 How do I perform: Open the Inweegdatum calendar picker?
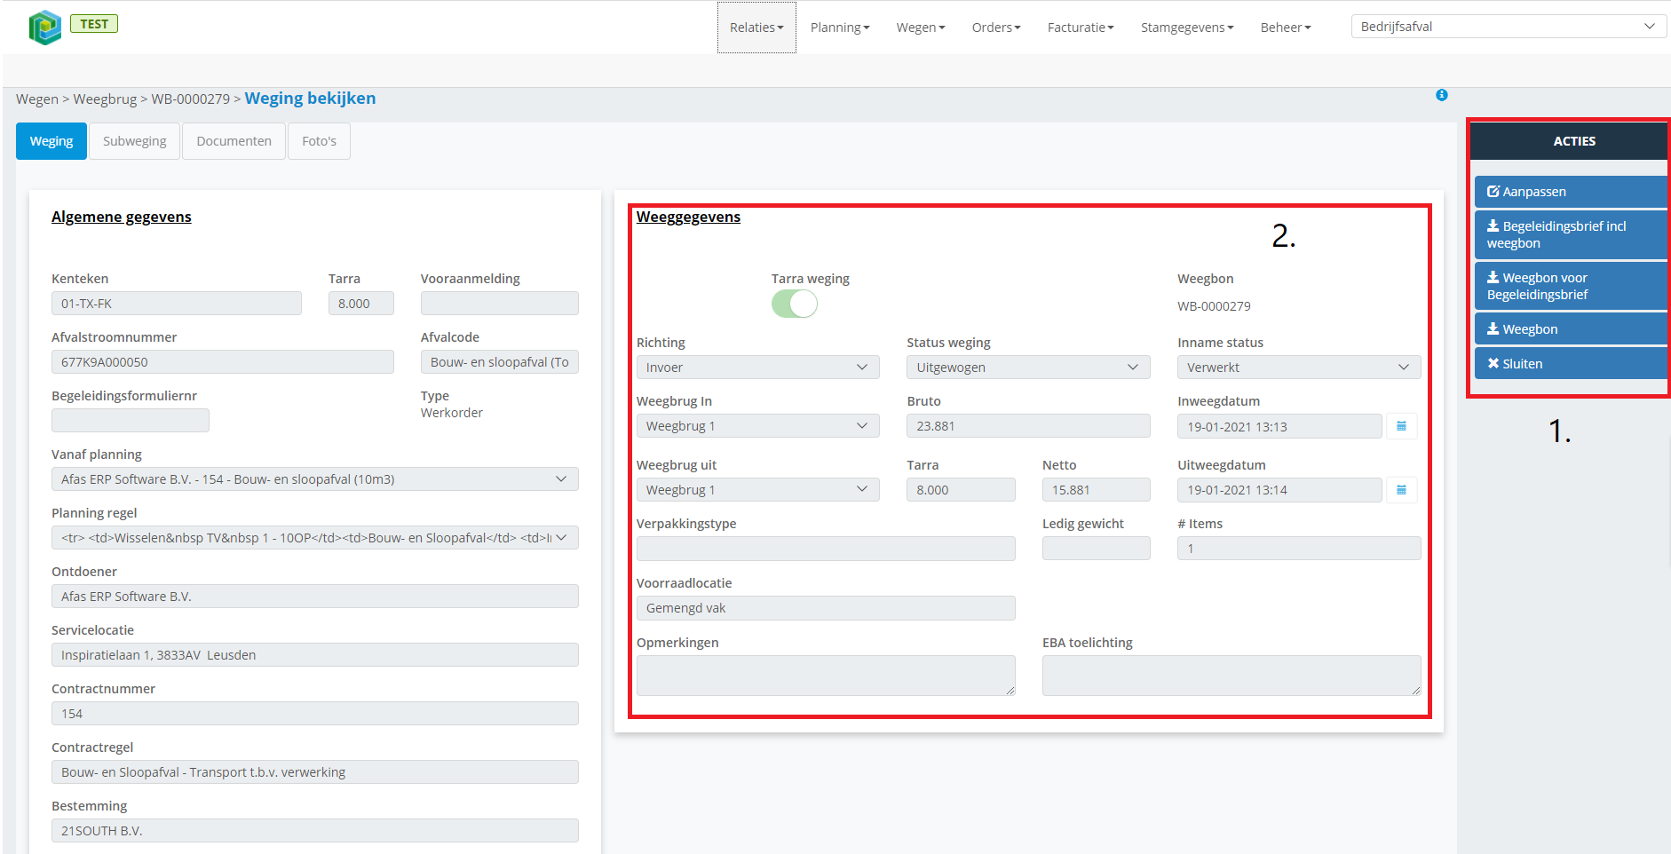(x=1401, y=426)
